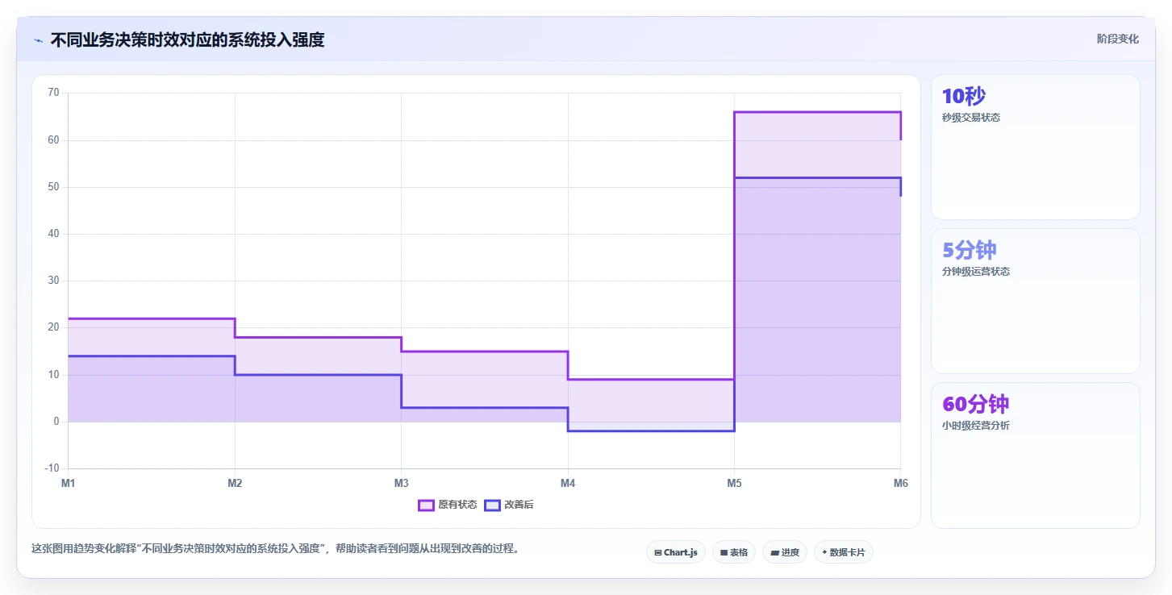The image size is (1172, 595).
Task: Click the M1 x-axis label
Action: click(69, 484)
